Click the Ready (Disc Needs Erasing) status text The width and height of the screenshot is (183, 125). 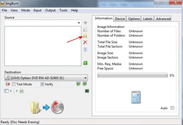click(20, 122)
